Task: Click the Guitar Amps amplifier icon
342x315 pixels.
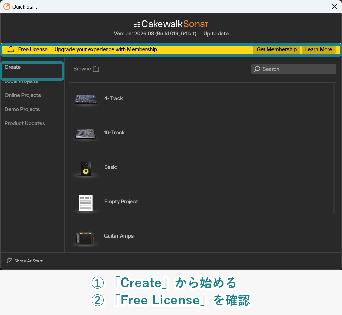Action: (85, 238)
